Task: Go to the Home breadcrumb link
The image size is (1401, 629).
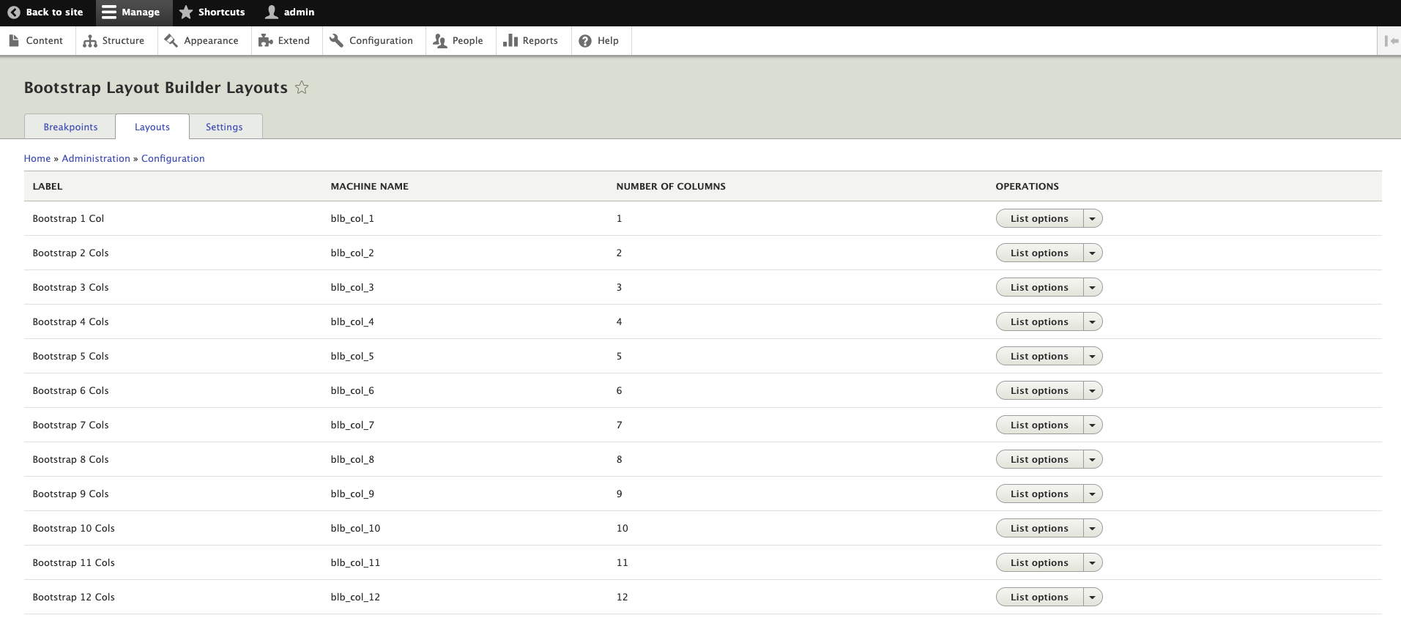Action: point(37,159)
